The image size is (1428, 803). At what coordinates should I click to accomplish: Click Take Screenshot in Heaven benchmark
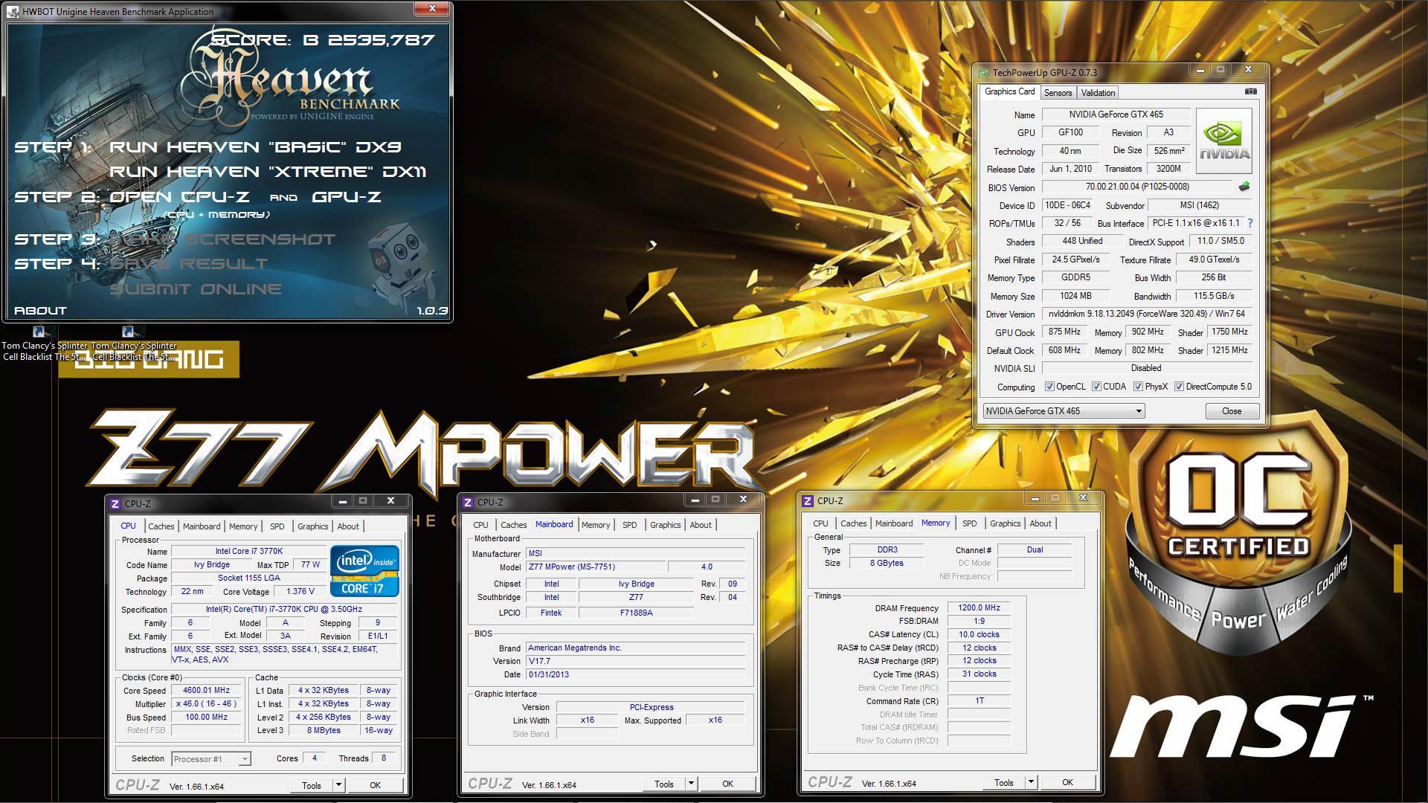(222, 239)
